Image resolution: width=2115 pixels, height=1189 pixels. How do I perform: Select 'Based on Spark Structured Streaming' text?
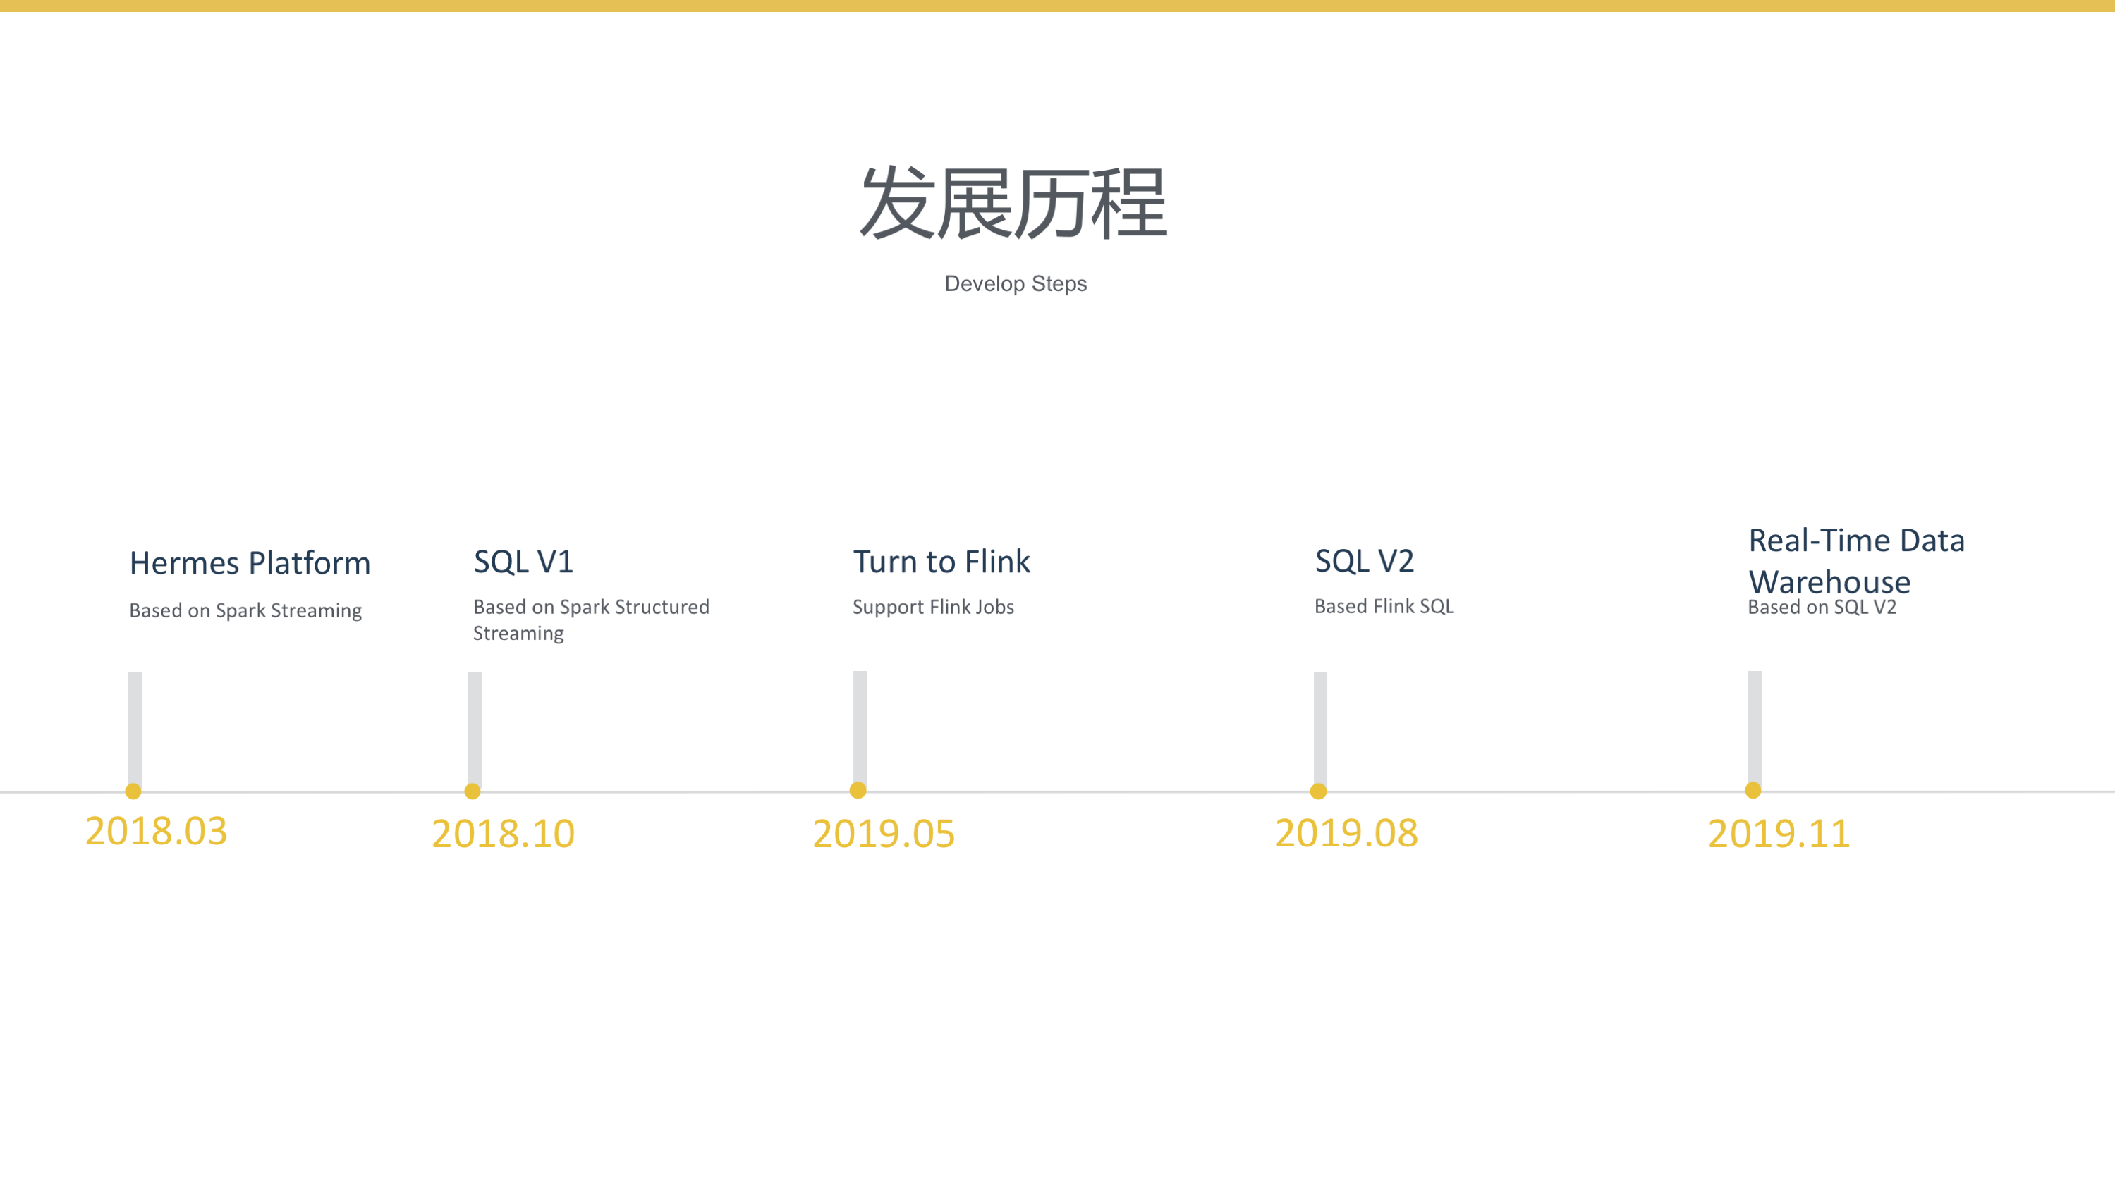591,620
